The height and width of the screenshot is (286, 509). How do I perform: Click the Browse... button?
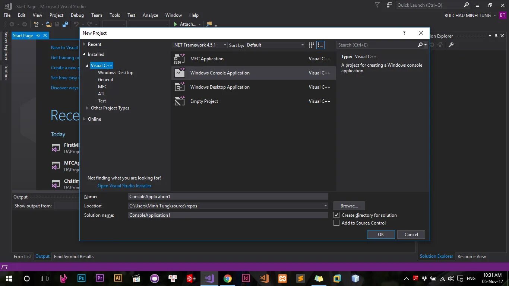pyautogui.click(x=349, y=206)
